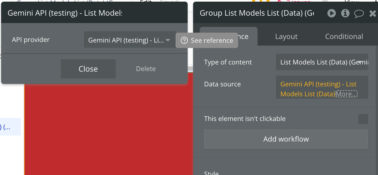Toggle "This element isn't clickable" checkbox
This screenshot has width=378, height=175.
point(363,119)
